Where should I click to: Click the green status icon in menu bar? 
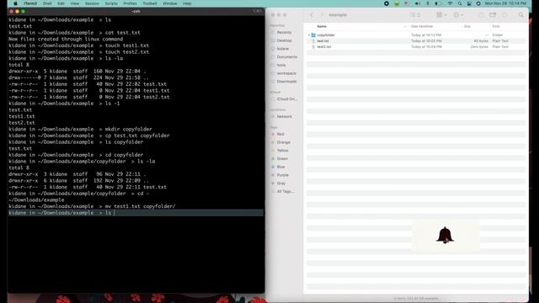pos(397,3)
